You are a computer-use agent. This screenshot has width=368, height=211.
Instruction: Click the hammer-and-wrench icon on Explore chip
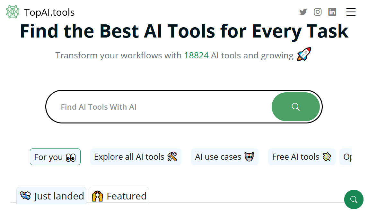(172, 156)
